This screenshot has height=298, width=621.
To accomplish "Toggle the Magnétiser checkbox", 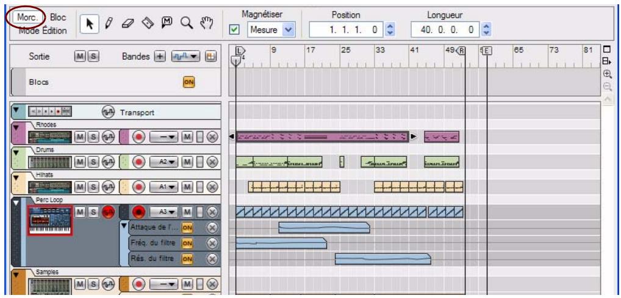I will point(234,30).
